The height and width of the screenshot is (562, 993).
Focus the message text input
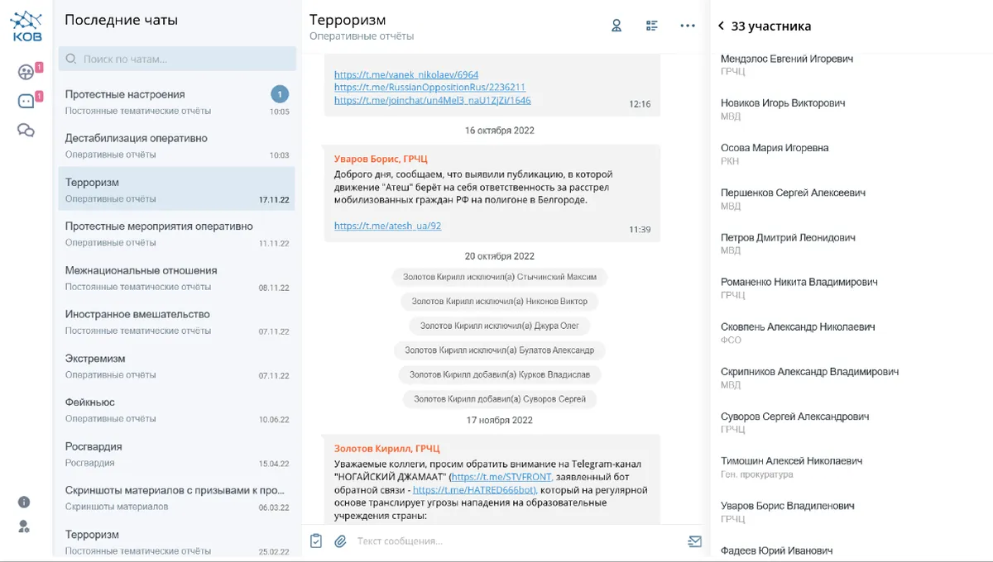click(x=513, y=541)
